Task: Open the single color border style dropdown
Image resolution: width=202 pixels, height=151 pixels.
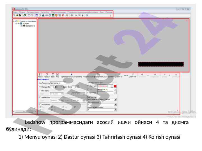Action: tap(112, 86)
